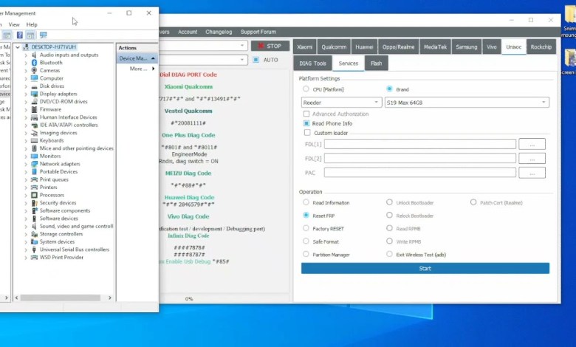The image size is (576, 347).
Task: Open the DIAG Tools tab
Action: tap(312, 63)
